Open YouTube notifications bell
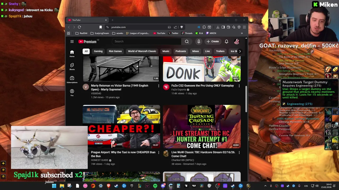Image resolution: width=339 pixels, height=190 pixels. pyautogui.click(x=226, y=41)
